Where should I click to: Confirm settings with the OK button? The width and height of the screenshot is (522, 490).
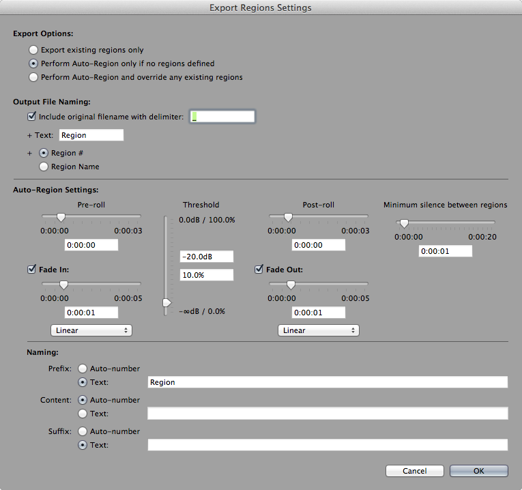tap(478, 471)
